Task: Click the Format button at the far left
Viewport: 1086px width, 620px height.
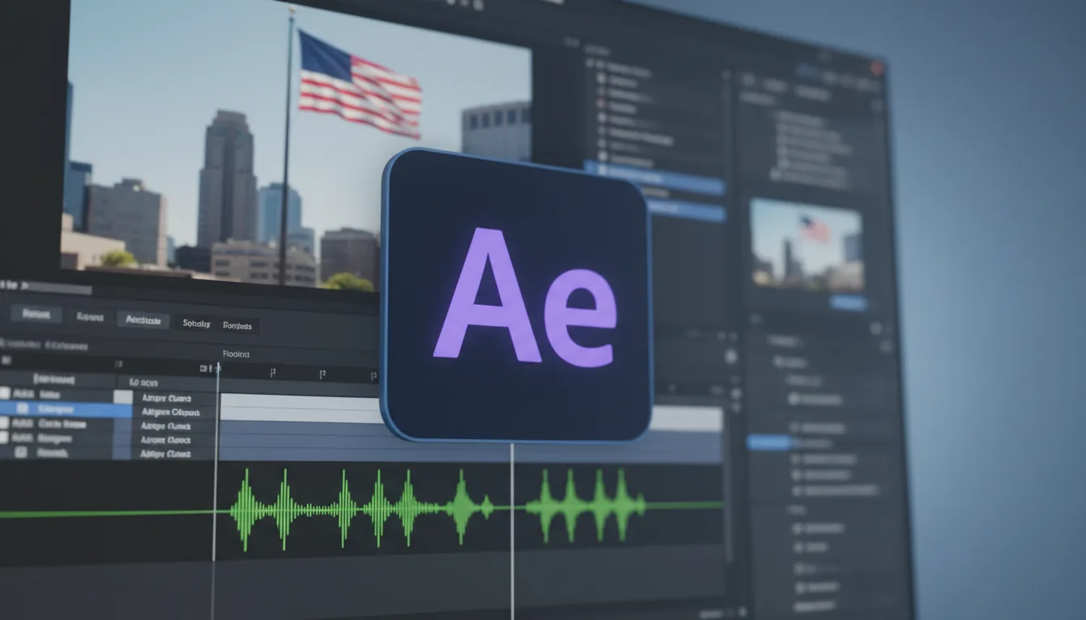Action: click(x=36, y=314)
